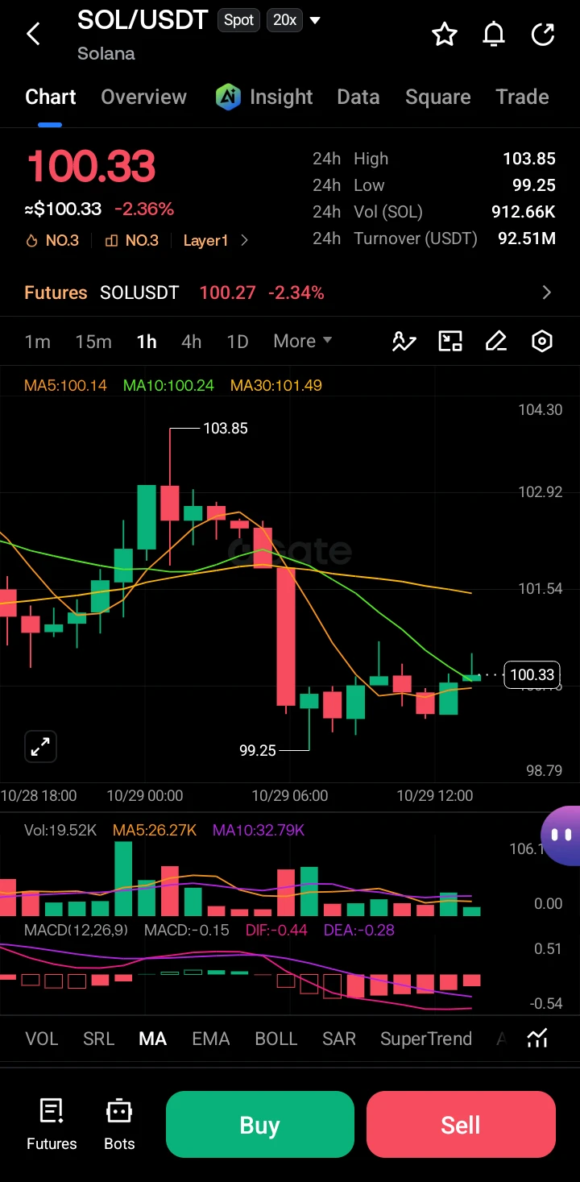Select the 1m timeframe

[x=38, y=342]
